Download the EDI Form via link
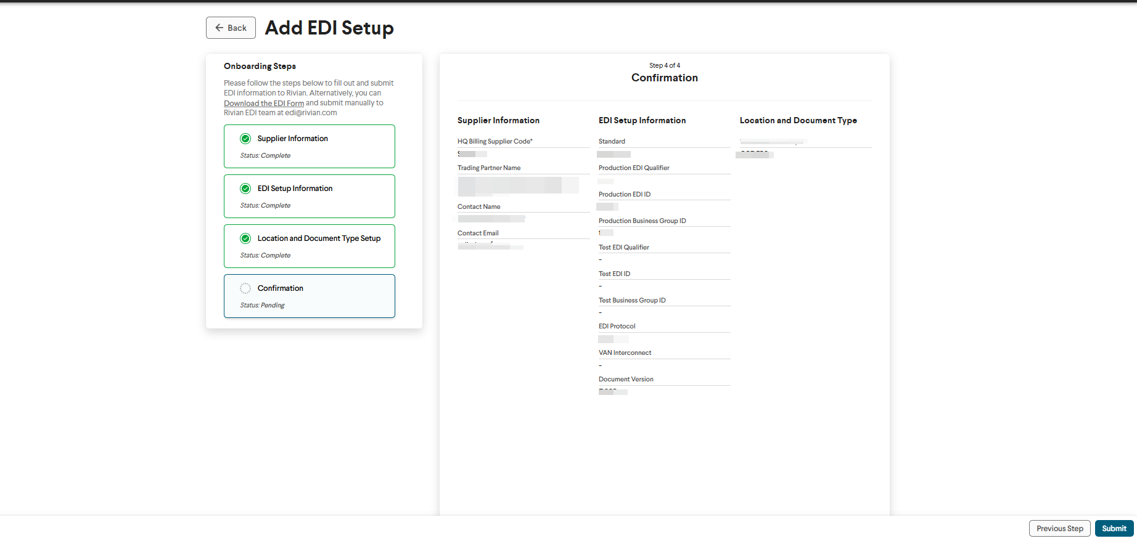The width and height of the screenshot is (1137, 541). tap(264, 104)
